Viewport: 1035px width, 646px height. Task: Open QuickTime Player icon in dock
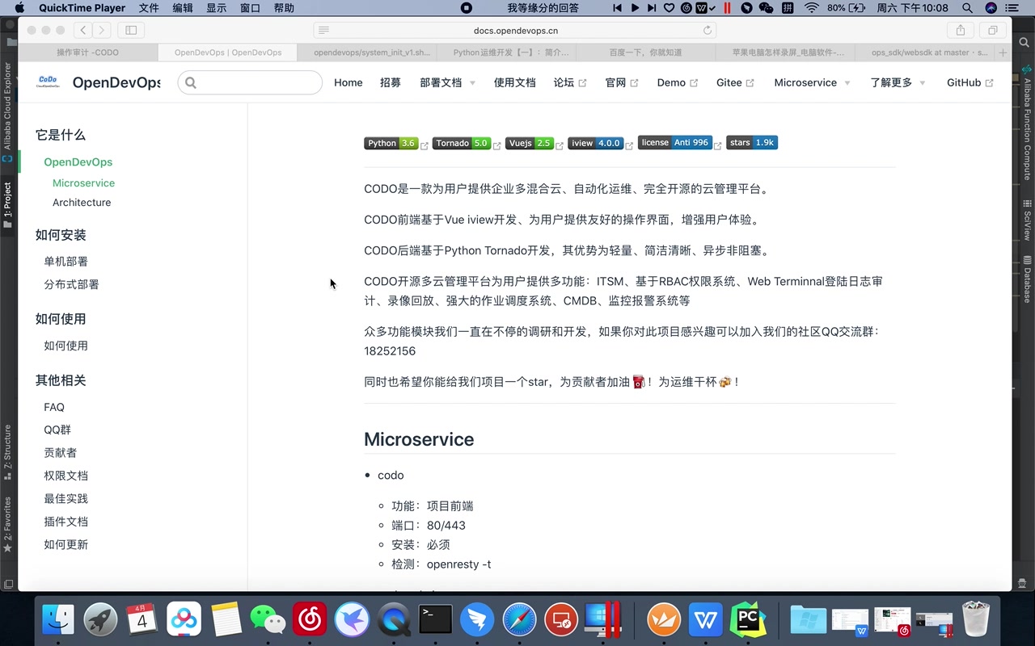tap(394, 620)
